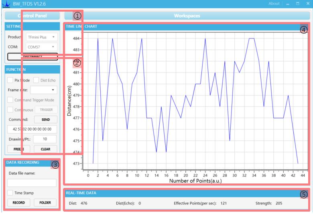Click the command hex input field
Viewport: 313px width, 214px height.
[32, 129]
